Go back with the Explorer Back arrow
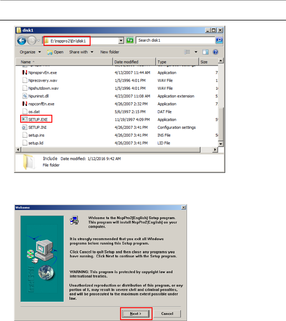 tap(22, 40)
